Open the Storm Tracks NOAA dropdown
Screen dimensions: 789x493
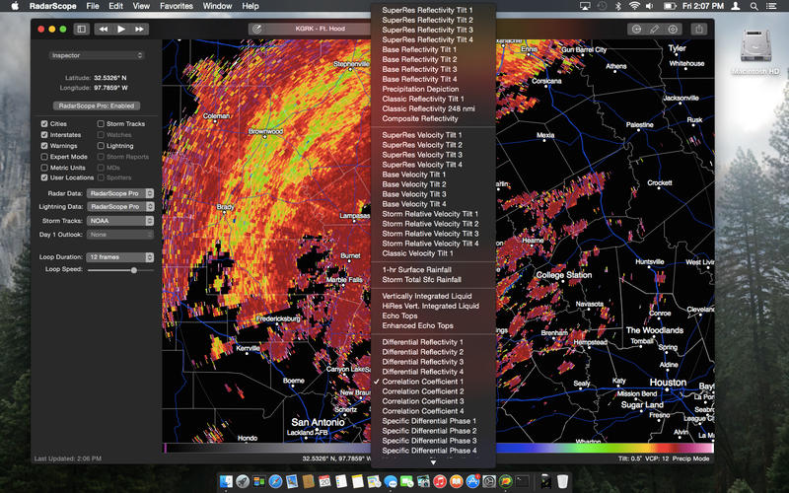[x=120, y=221]
